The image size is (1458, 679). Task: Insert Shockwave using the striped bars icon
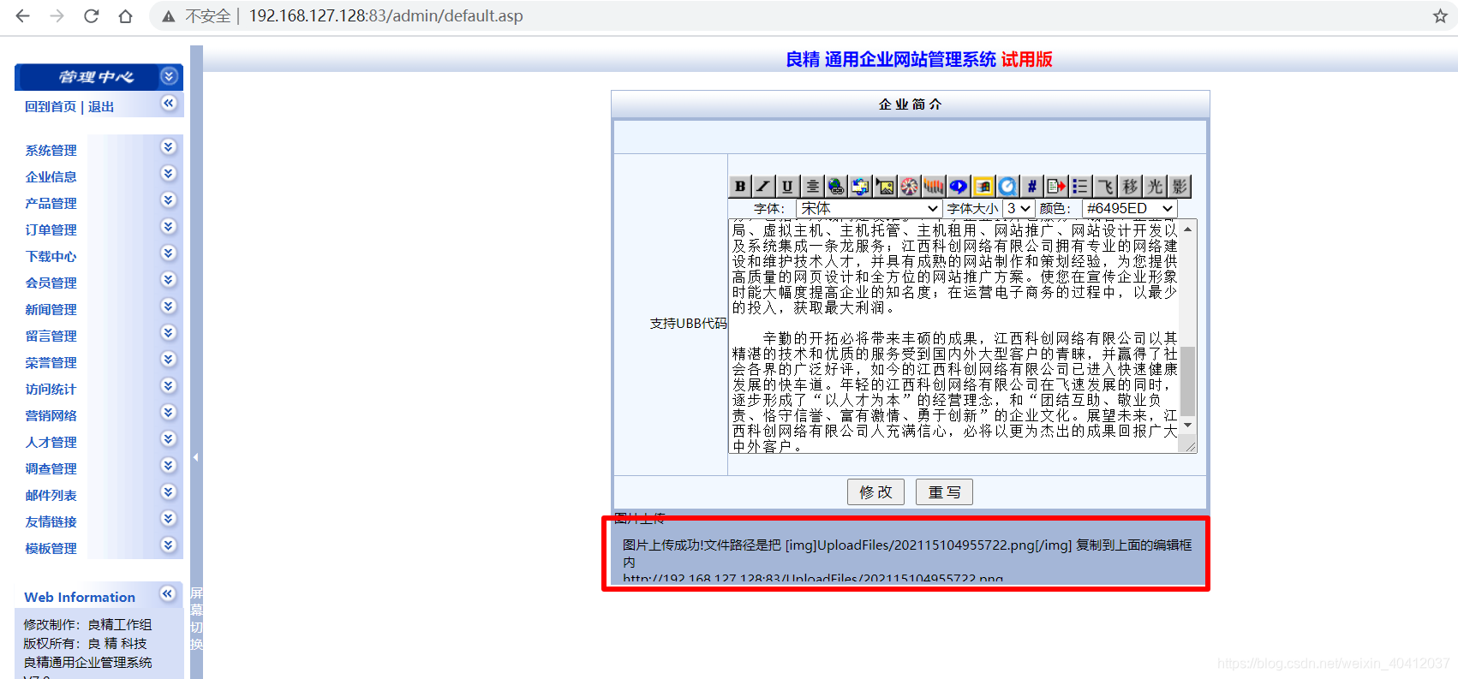coord(934,187)
